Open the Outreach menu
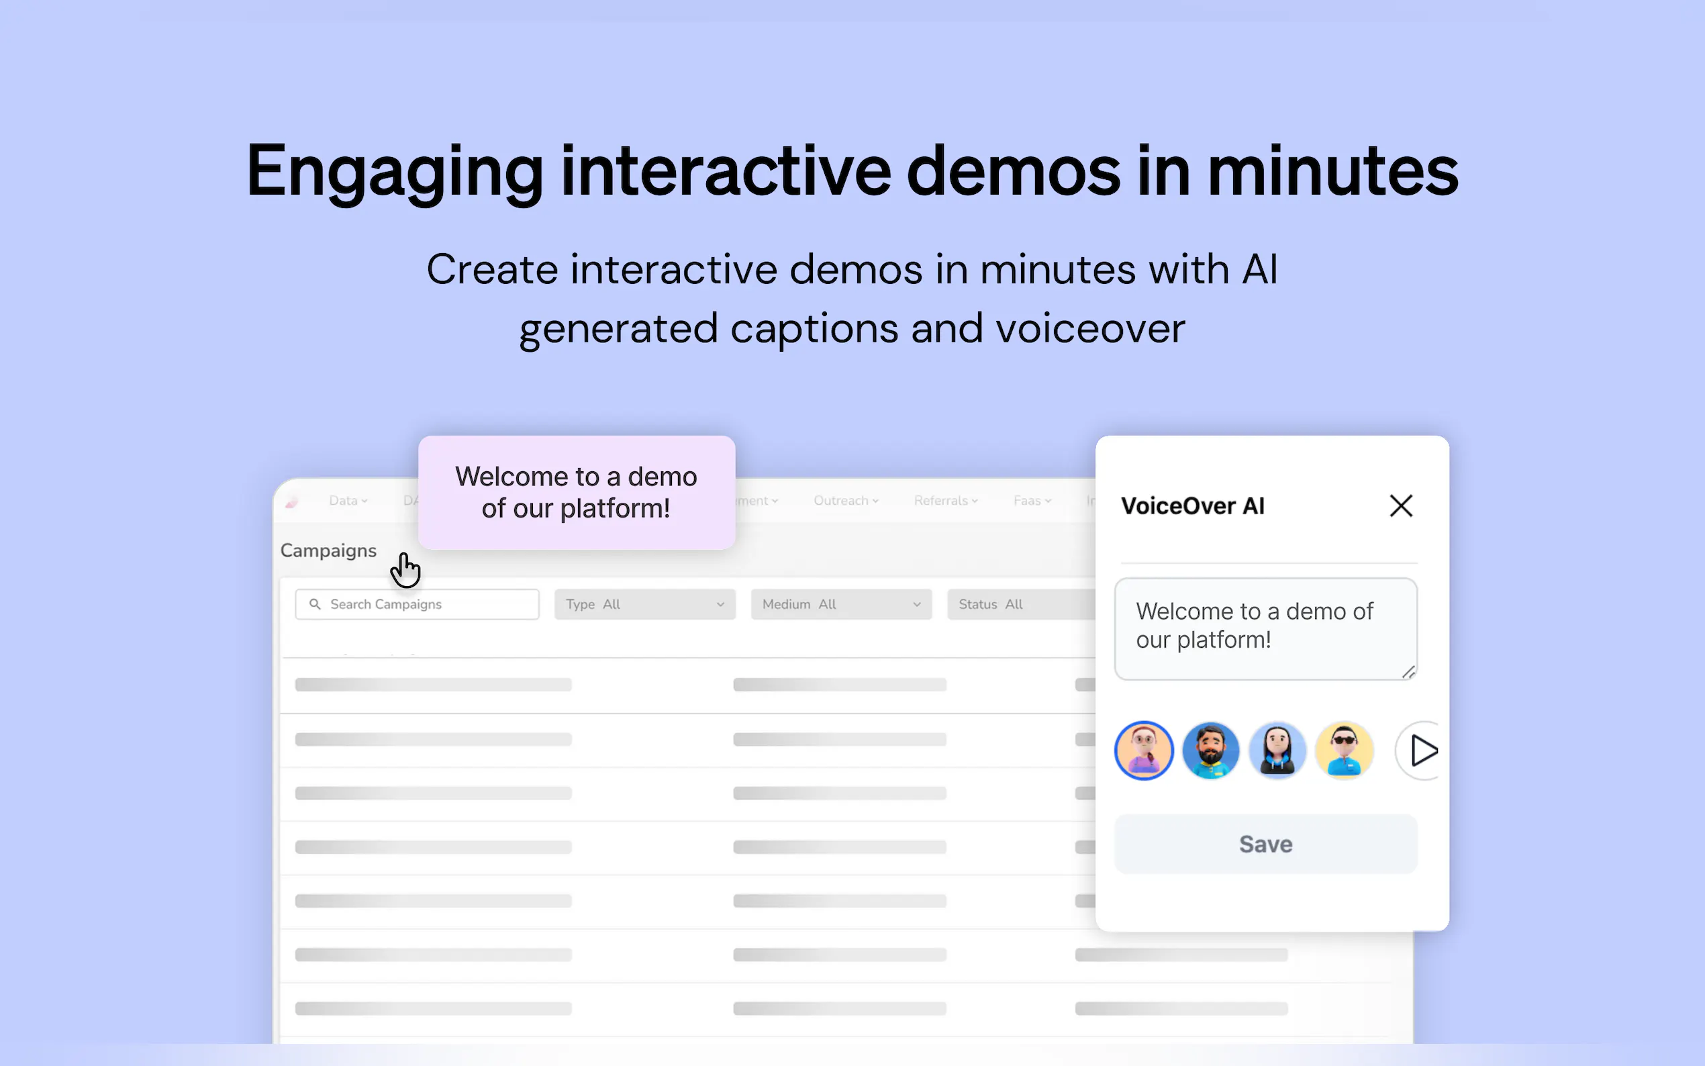This screenshot has height=1066, width=1705. click(x=846, y=501)
